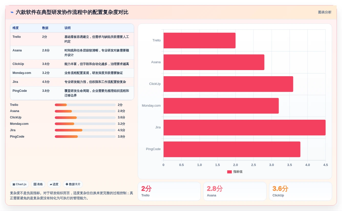Click the Jira progress bar
The width and height of the screenshot is (342, 211).
click(85, 130)
